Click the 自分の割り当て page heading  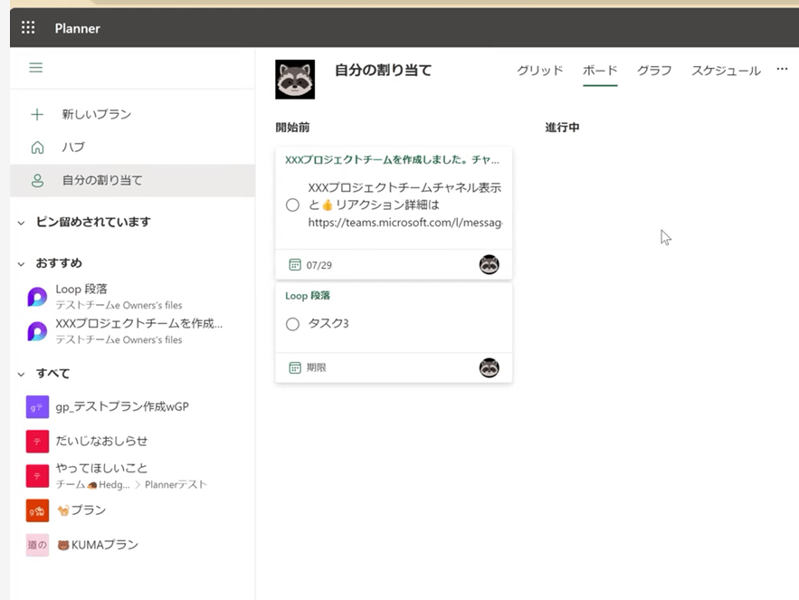(x=383, y=71)
